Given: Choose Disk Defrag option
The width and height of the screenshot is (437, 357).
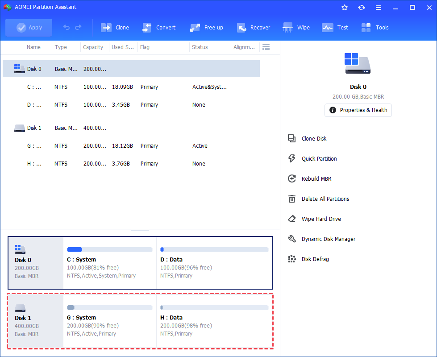Looking at the screenshot, I should [315, 259].
